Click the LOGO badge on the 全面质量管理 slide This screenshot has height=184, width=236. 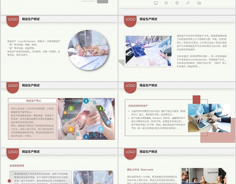[x=13, y=154]
